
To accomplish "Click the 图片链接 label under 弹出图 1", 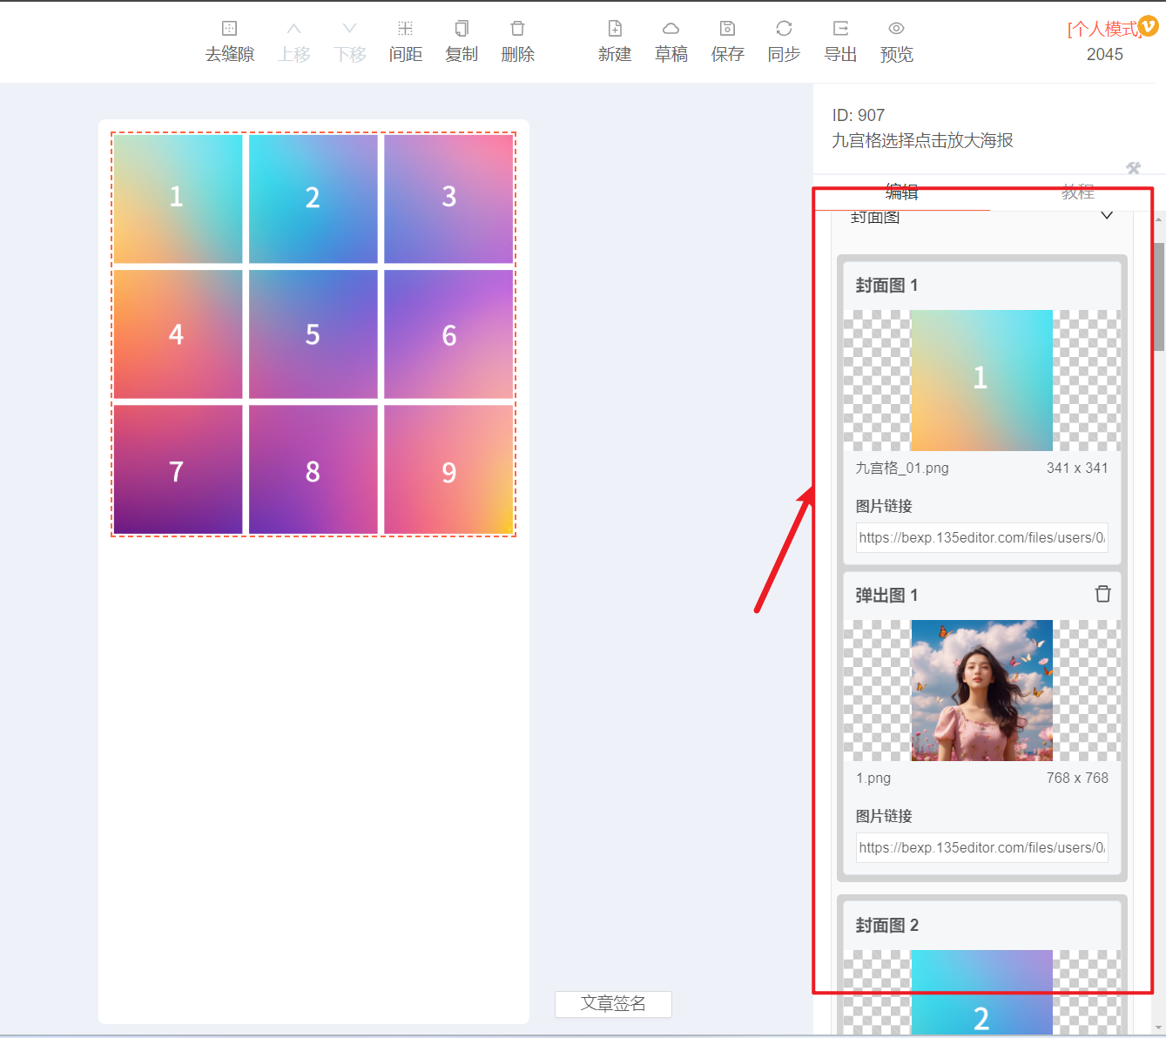I will pos(884,816).
